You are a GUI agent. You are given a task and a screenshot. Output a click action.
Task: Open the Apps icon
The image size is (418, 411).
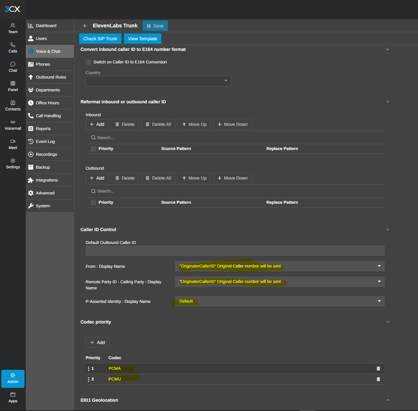[13, 395]
